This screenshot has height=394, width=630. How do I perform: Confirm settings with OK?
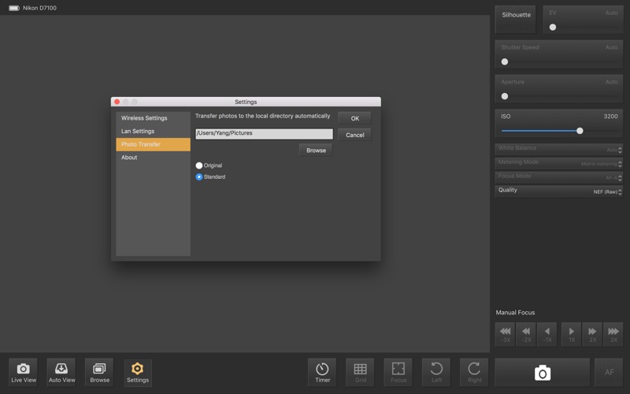354,118
